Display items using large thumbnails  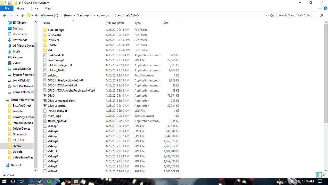point(324,175)
